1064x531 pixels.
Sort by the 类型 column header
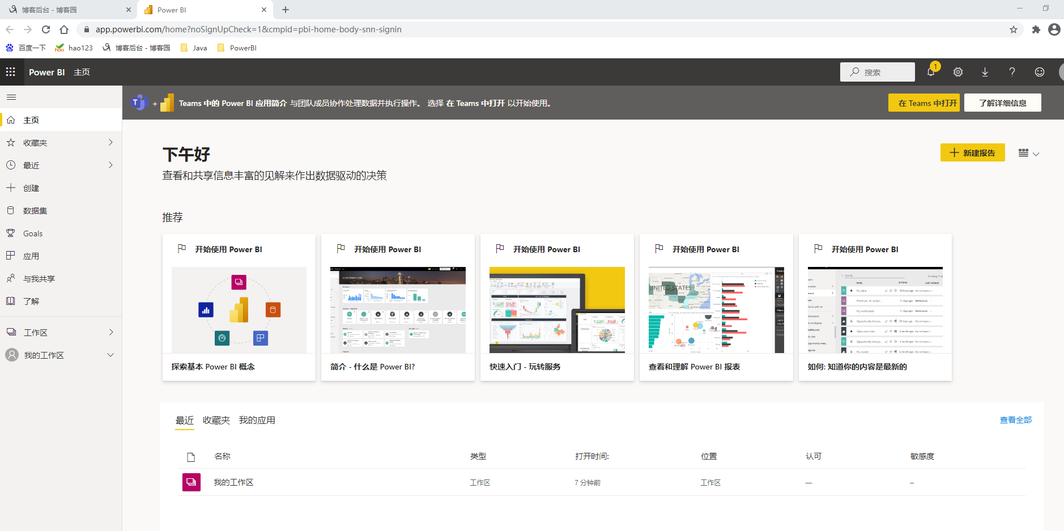(x=478, y=456)
